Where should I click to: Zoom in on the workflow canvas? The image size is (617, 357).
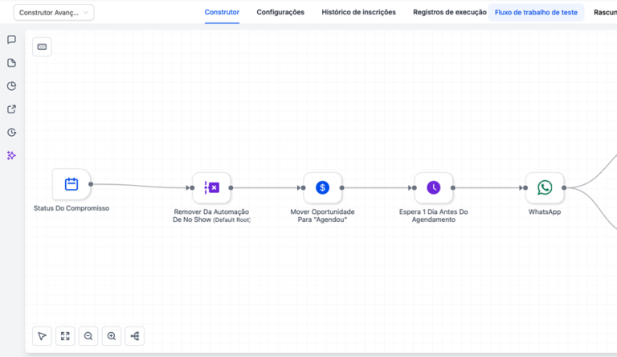[112, 336]
